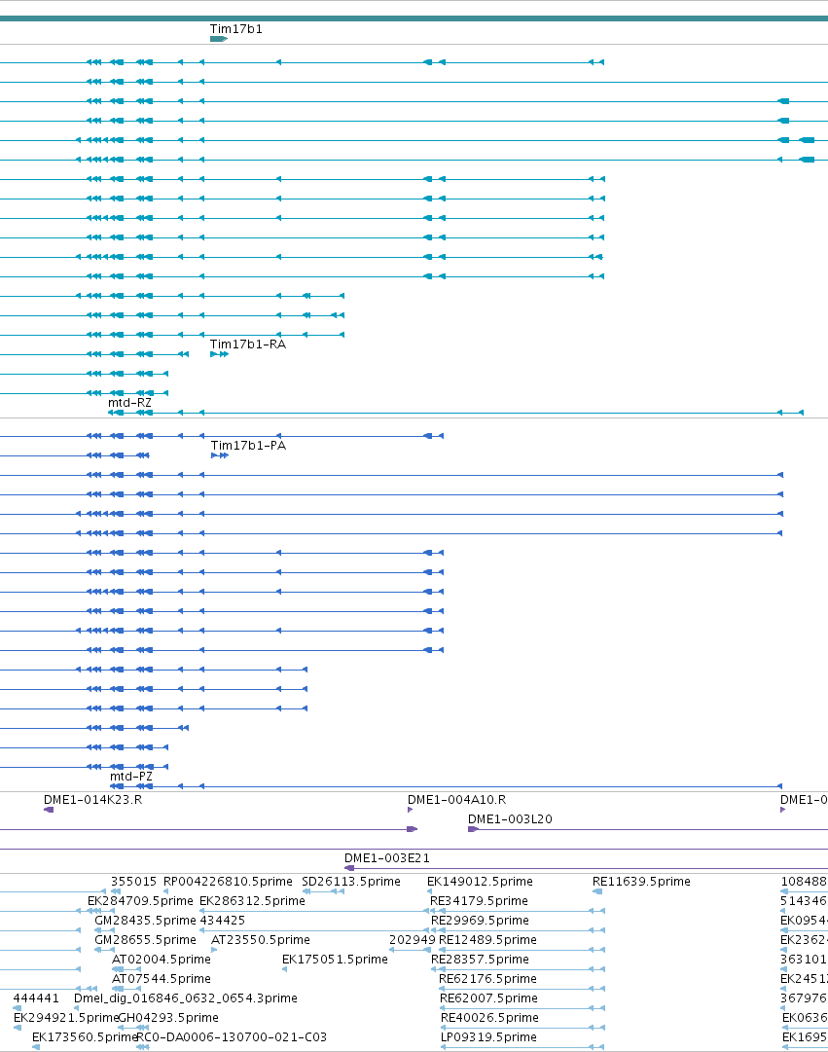Open EST label 434425
This screenshot has width=828, height=1052.
222,921
